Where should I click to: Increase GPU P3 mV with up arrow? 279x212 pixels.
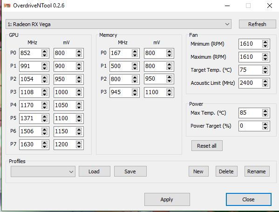(79, 90)
